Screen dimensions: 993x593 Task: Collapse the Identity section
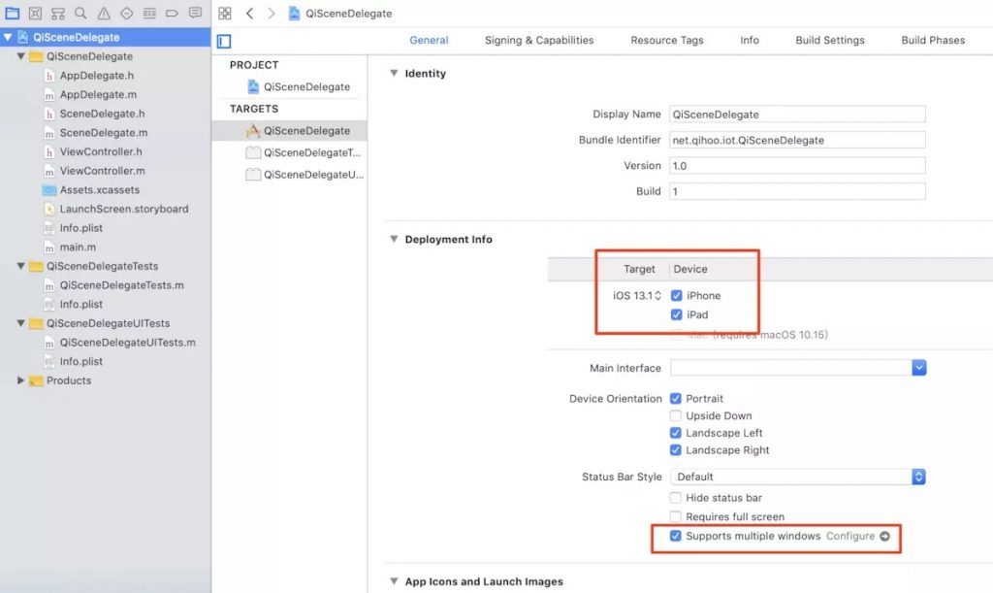pos(394,74)
